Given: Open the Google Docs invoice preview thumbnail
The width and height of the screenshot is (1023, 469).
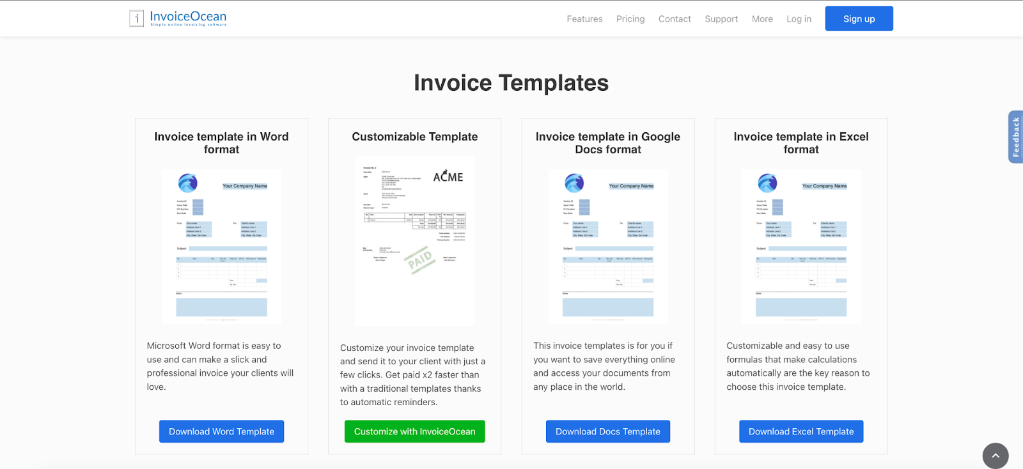Looking at the screenshot, I should [x=608, y=246].
